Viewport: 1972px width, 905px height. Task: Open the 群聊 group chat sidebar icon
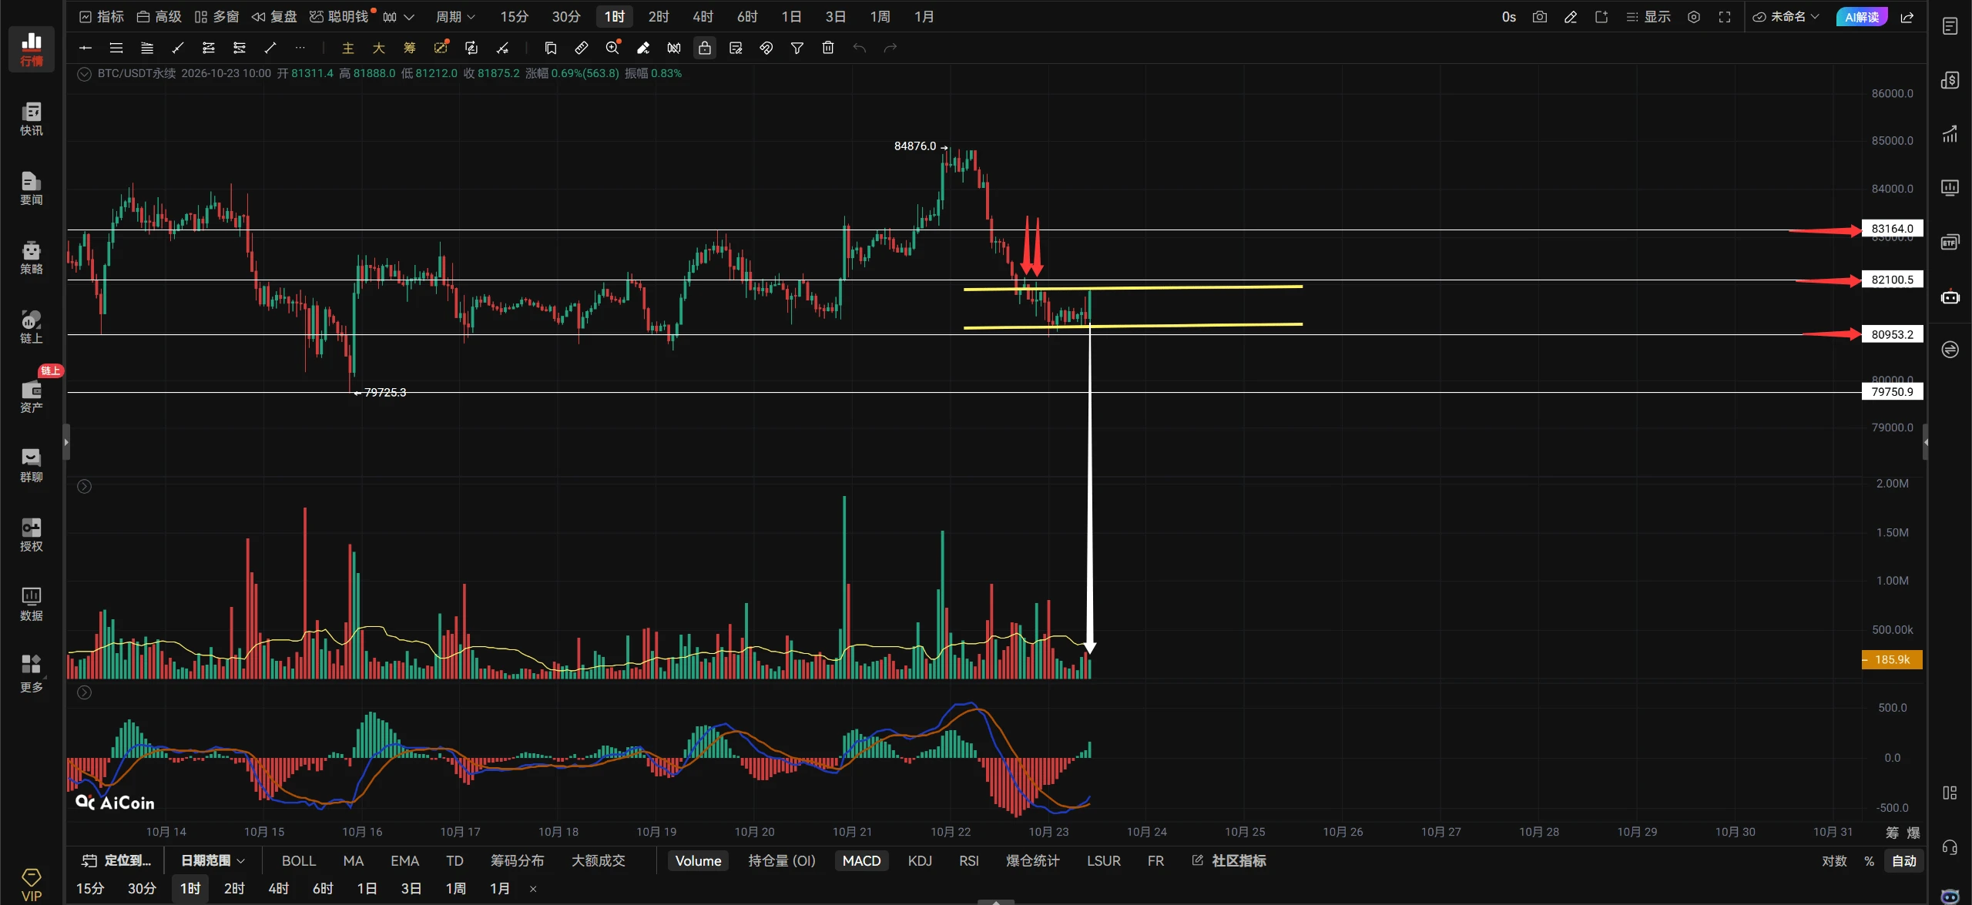tap(31, 464)
